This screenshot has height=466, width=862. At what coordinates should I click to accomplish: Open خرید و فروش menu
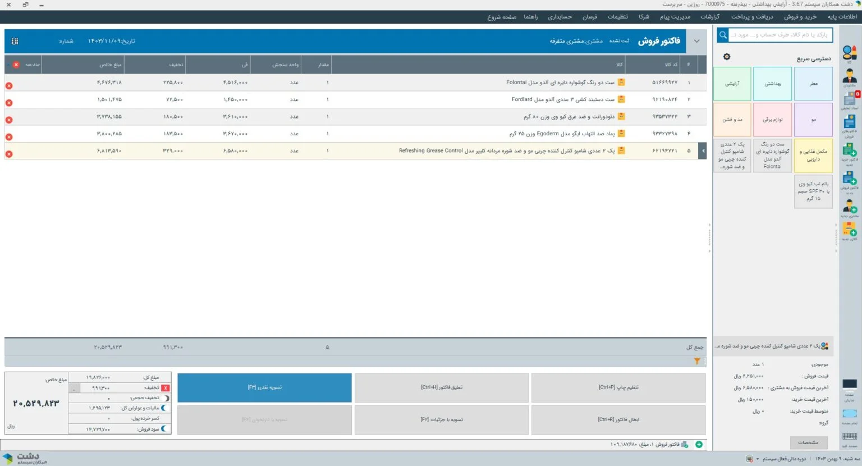800,17
